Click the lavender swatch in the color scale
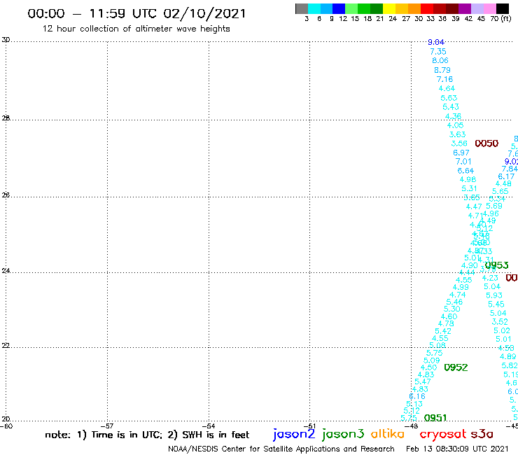Screen dimensions: 518x455 477,8
